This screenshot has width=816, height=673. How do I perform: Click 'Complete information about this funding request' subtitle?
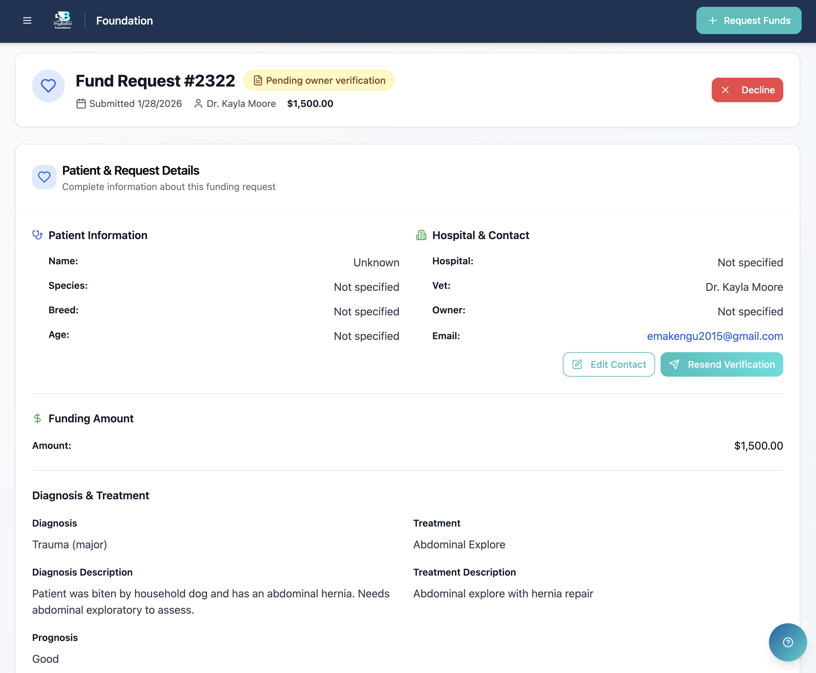[x=169, y=187]
